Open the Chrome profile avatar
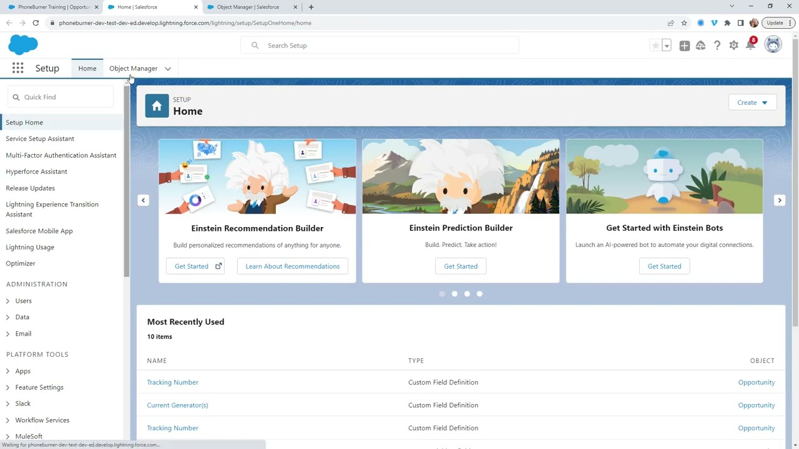Image resolution: width=799 pixels, height=449 pixels. (754, 23)
